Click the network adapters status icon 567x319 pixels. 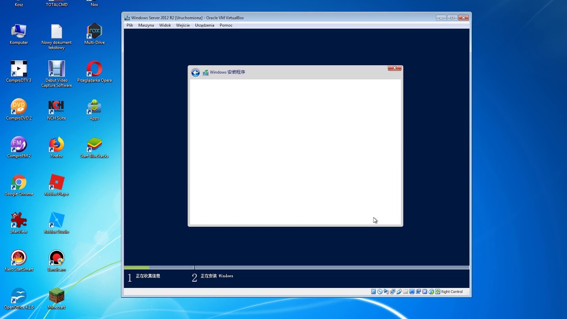392,292
